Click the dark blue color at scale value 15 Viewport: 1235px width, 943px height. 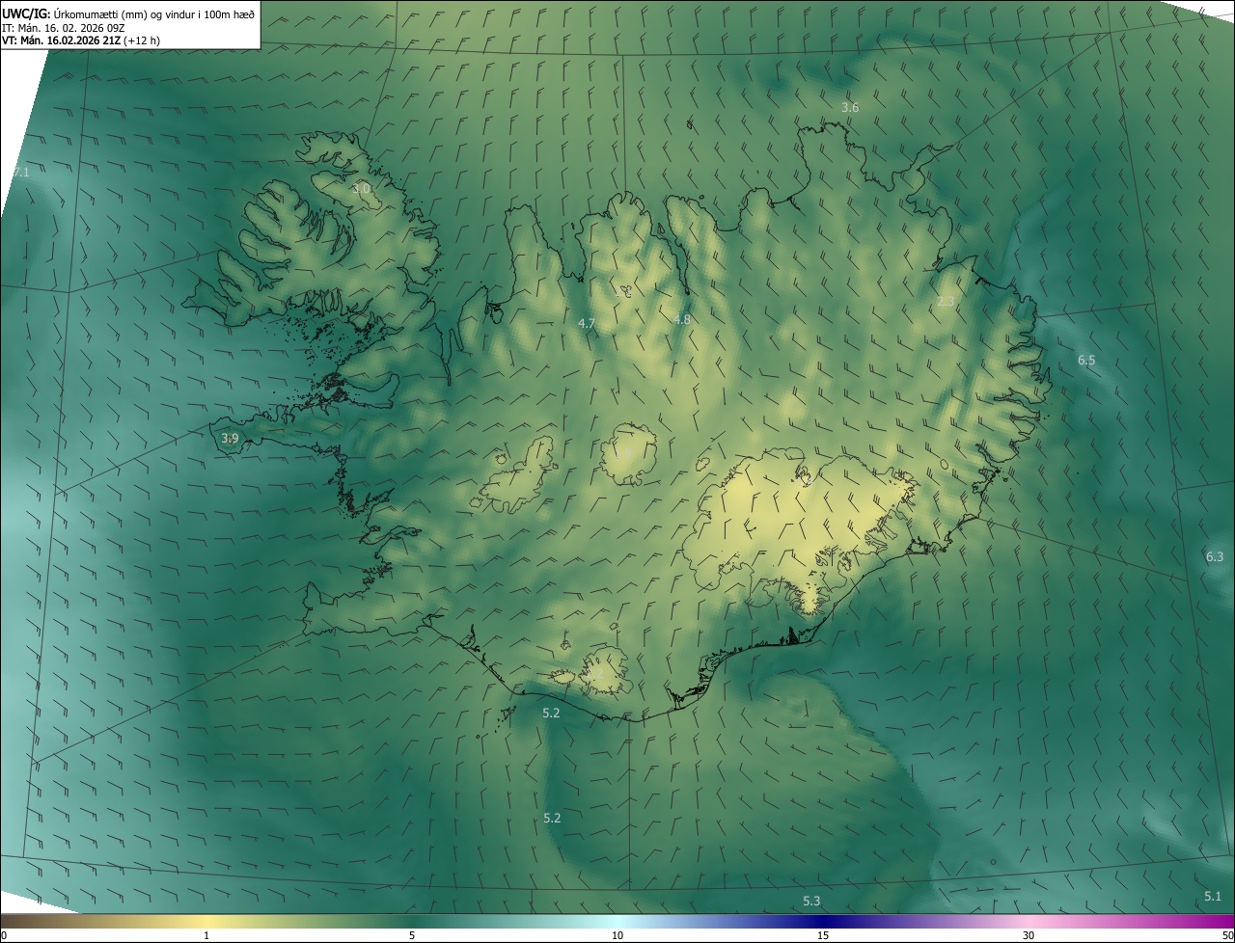[x=823, y=922]
